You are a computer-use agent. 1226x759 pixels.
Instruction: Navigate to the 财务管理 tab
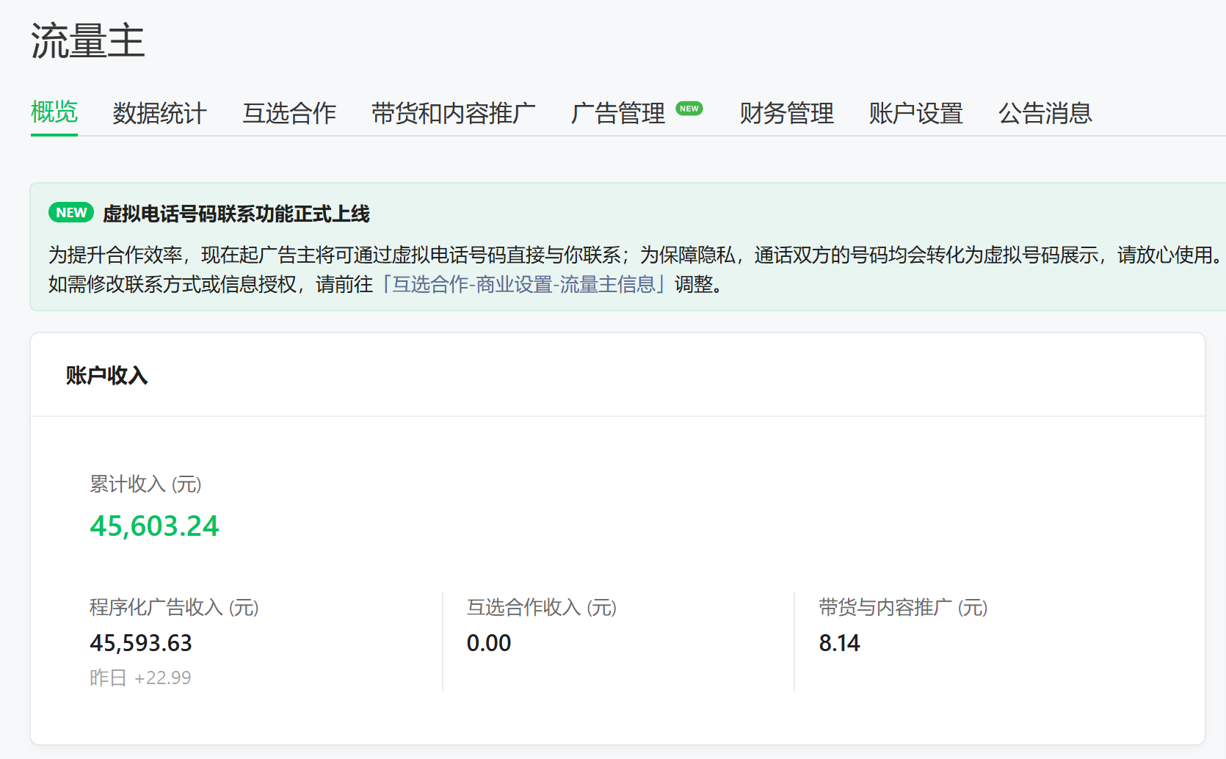click(x=786, y=114)
